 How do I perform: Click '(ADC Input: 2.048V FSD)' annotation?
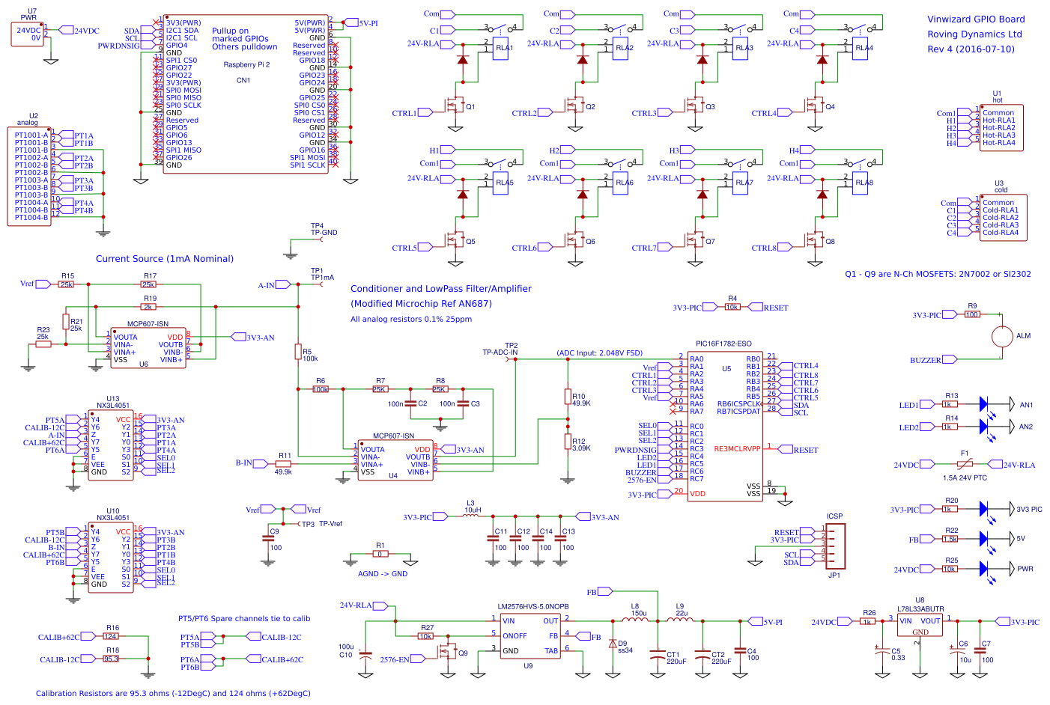point(599,352)
